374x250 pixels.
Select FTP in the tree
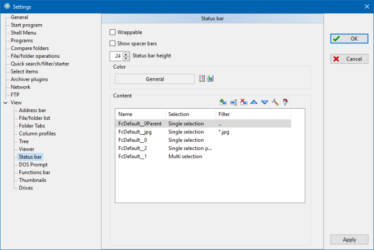[x=15, y=95]
